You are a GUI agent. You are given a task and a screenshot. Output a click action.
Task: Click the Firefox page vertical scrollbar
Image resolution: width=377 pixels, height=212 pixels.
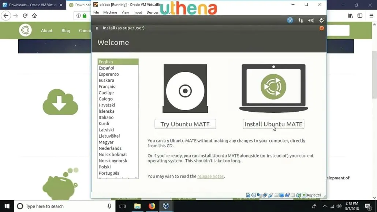(374, 75)
